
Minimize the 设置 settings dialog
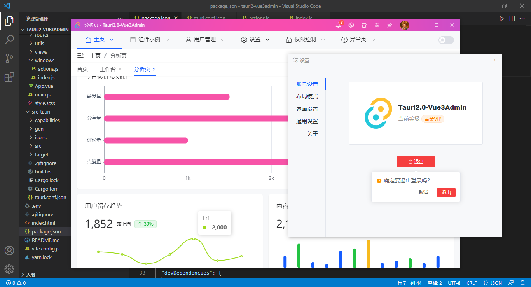pyautogui.click(x=479, y=60)
